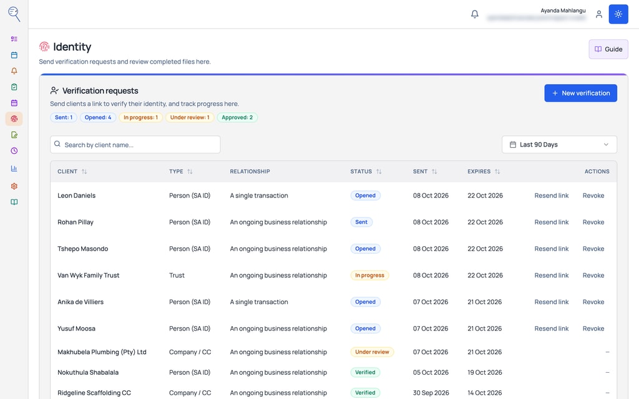Open notifications bell in top header
Image resolution: width=639 pixels, height=399 pixels.
[475, 14]
